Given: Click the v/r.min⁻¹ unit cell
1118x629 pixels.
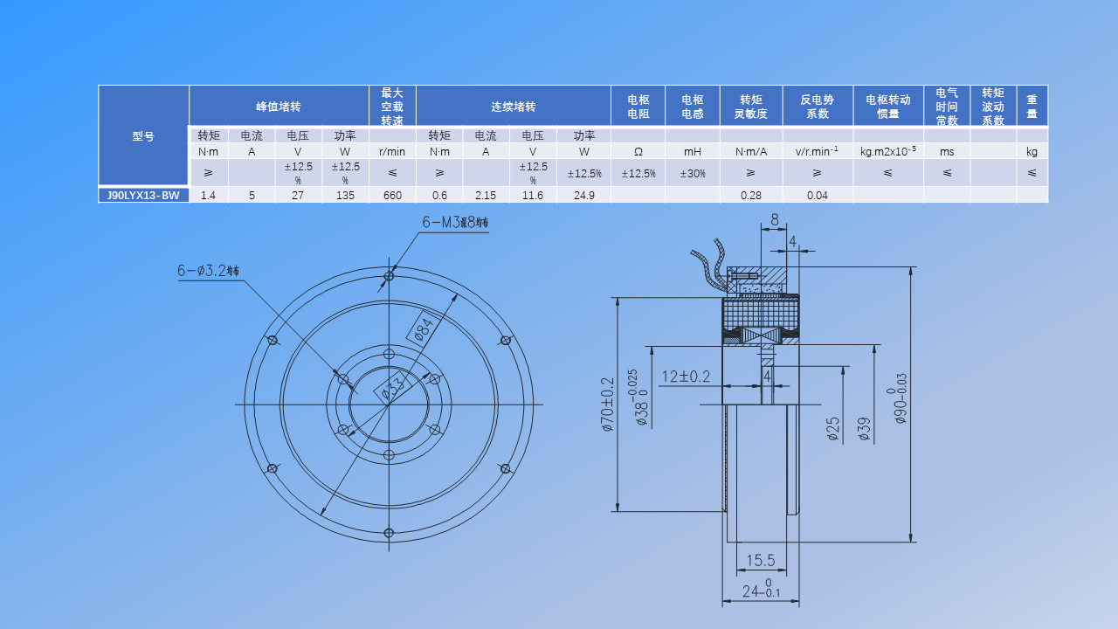Looking at the screenshot, I should point(818,151).
